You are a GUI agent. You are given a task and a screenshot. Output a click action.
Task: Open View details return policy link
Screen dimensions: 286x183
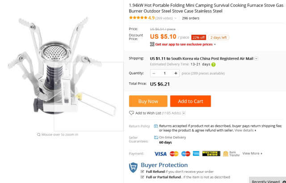coord(245,130)
